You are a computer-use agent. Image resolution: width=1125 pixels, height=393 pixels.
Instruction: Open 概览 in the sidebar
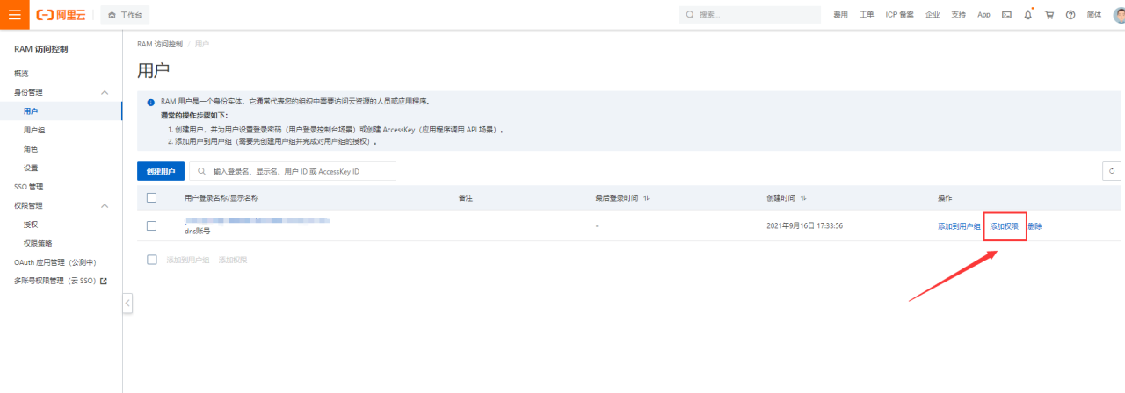21,73
